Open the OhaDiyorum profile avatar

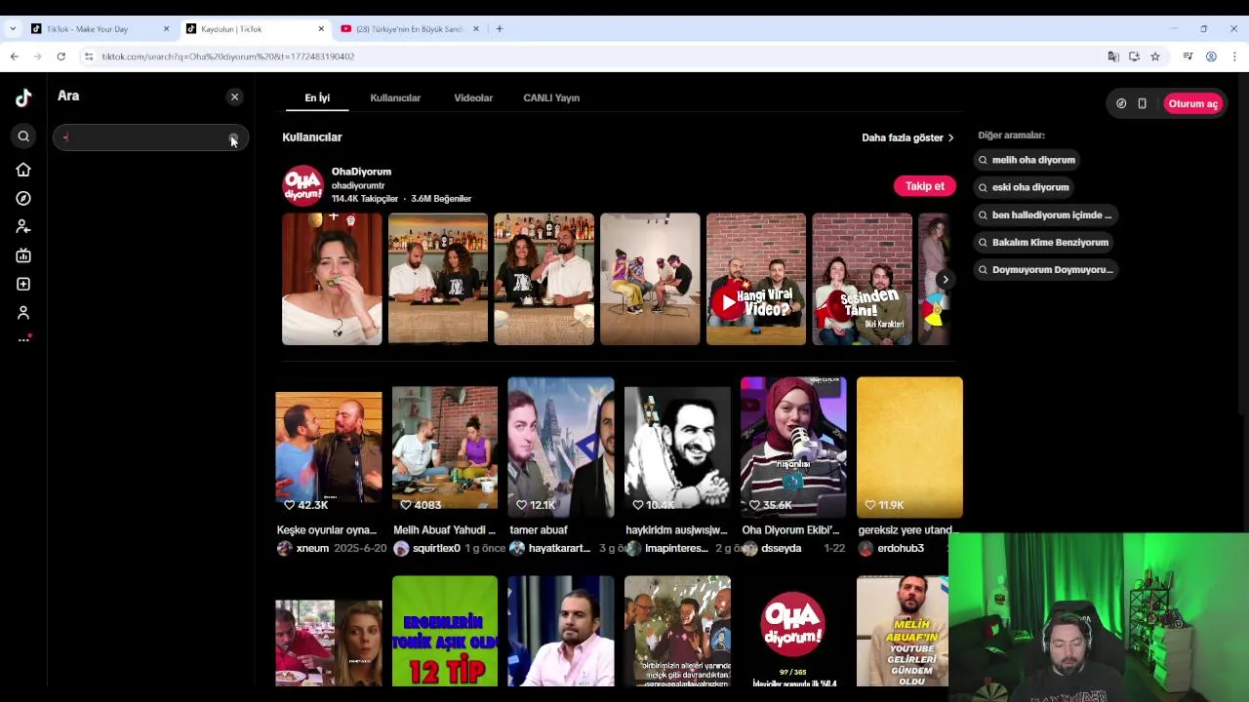pyautogui.click(x=302, y=185)
